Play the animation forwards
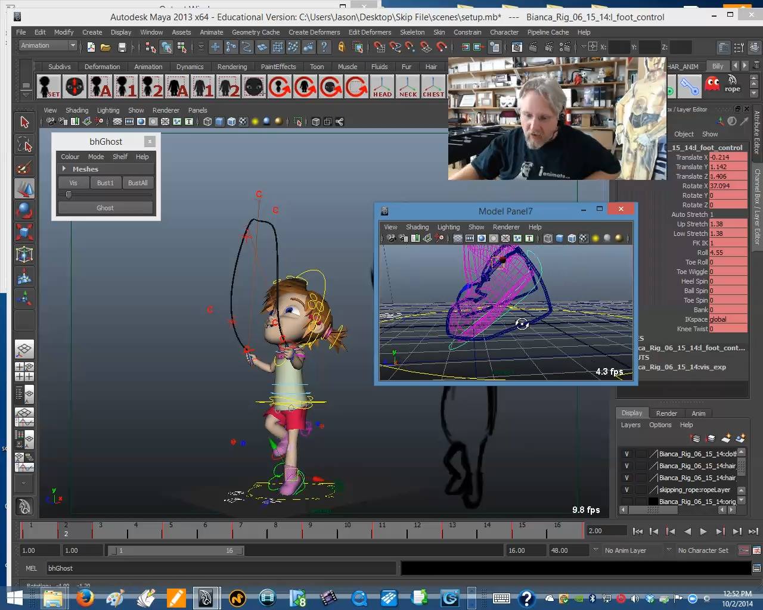 (x=703, y=531)
